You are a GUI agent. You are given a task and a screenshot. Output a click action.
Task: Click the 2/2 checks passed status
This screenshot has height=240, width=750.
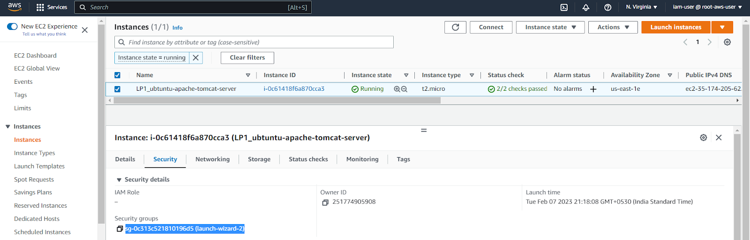517,89
